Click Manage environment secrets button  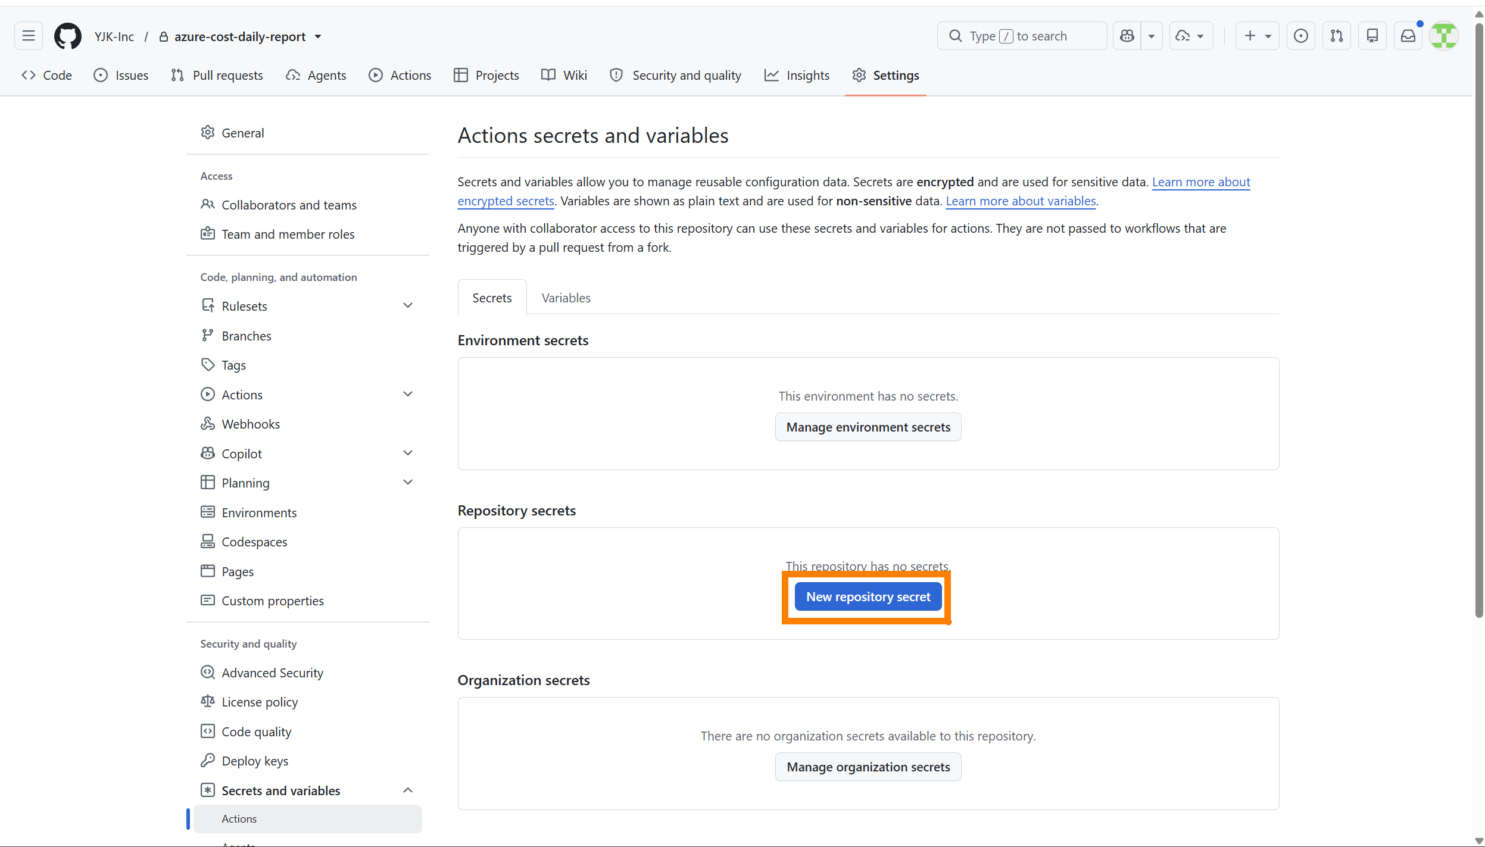(x=868, y=427)
